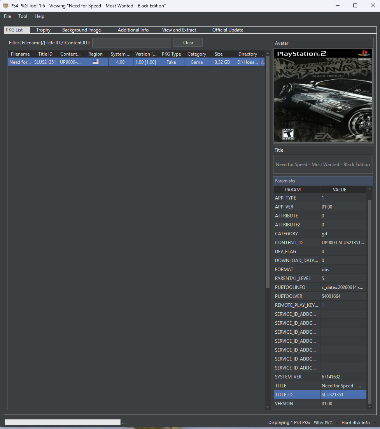Open the Filter PKG dropdown in status bar
This screenshot has width=380, height=429.
click(326, 423)
